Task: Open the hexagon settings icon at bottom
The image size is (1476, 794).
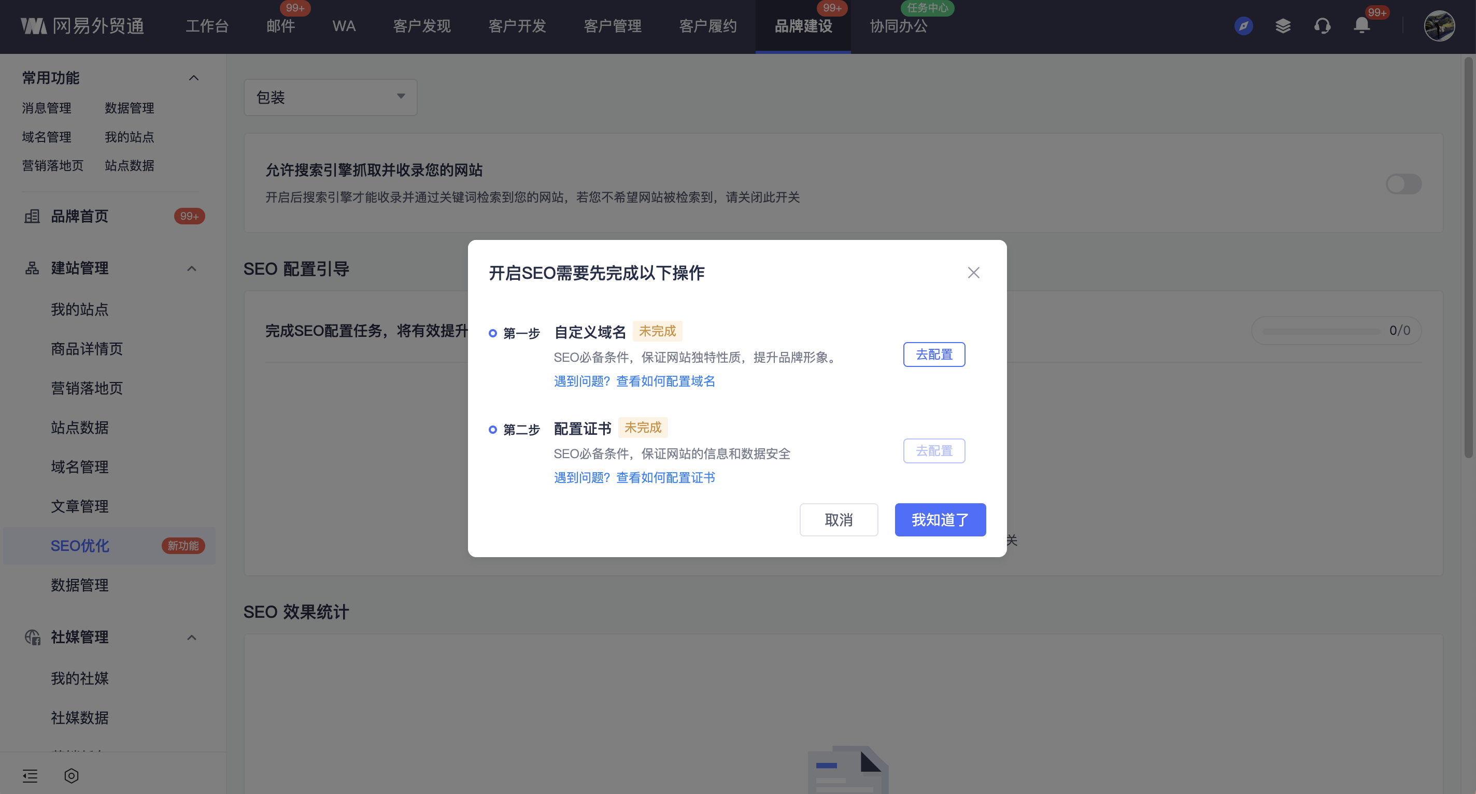Action: tap(71, 776)
